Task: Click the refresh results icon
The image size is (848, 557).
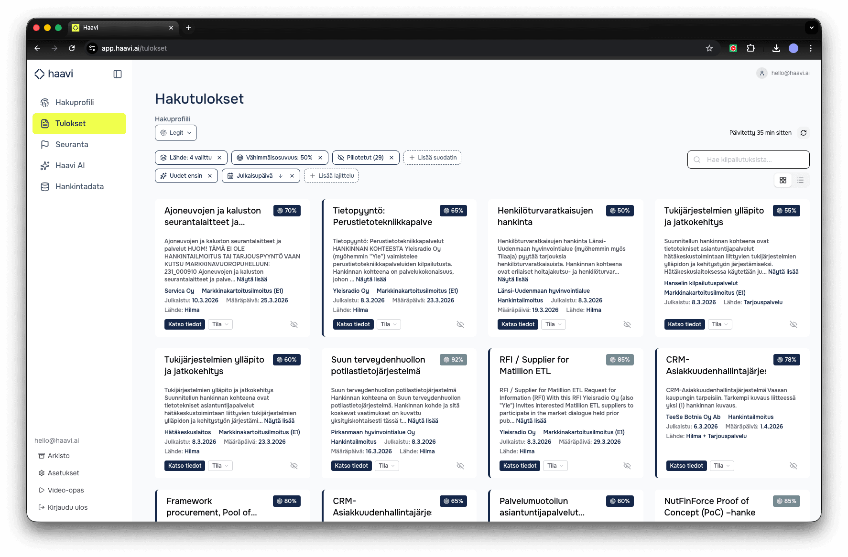Action: pos(804,133)
